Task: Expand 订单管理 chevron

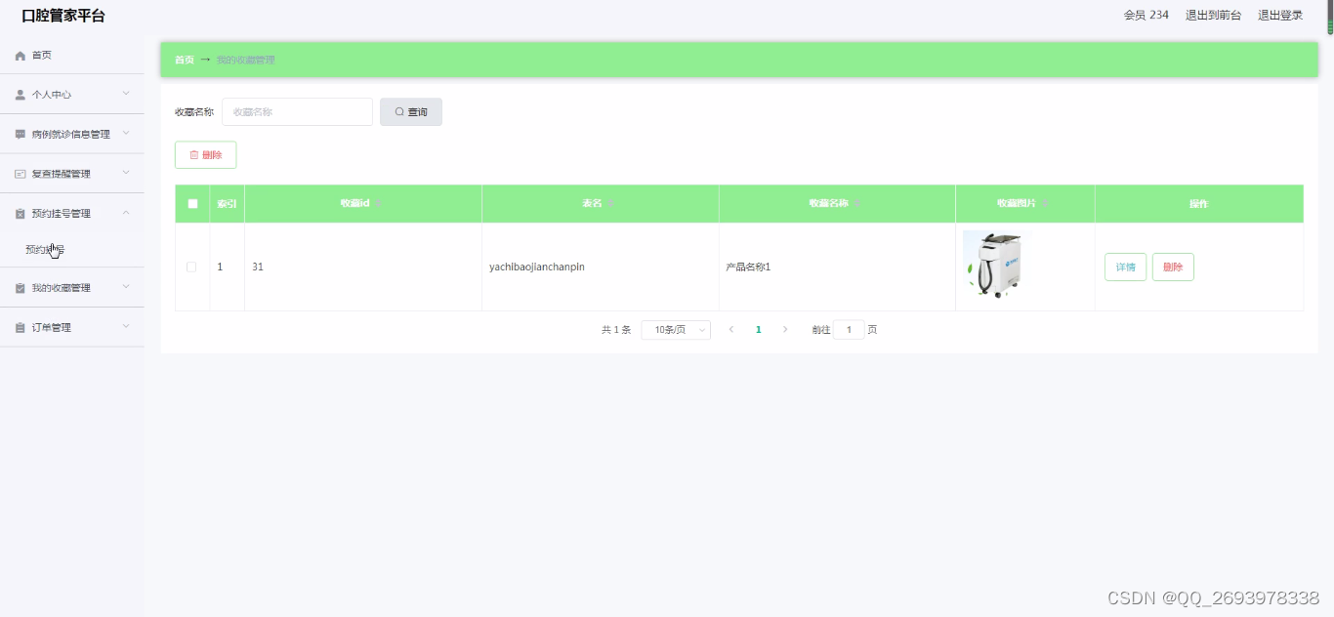Action: (126, 327)
